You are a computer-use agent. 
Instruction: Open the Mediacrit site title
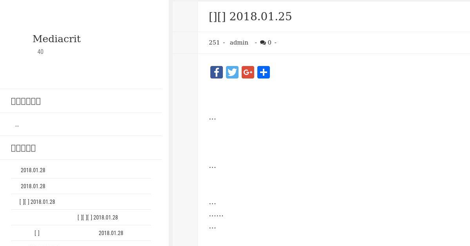click(x=56, y=39)
